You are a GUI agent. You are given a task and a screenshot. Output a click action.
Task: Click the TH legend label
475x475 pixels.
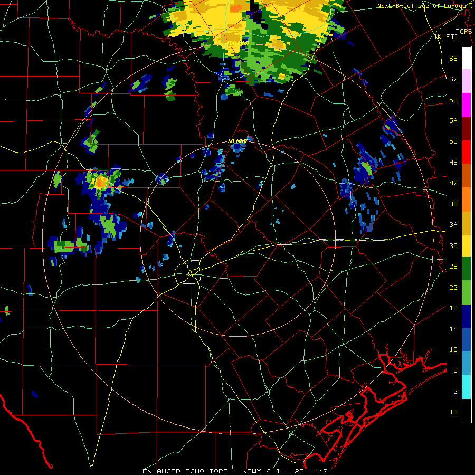[453, 412]
